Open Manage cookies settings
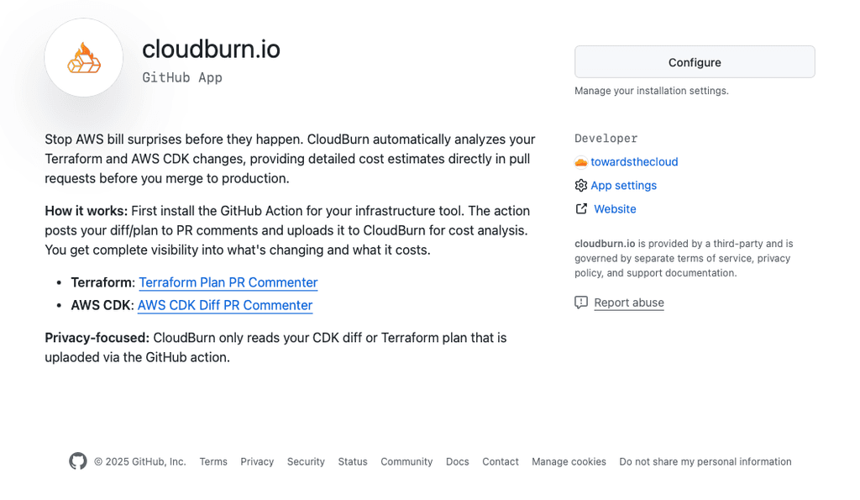Image resolution: width=860 pixels, height=500 pixels. point(569,461)
